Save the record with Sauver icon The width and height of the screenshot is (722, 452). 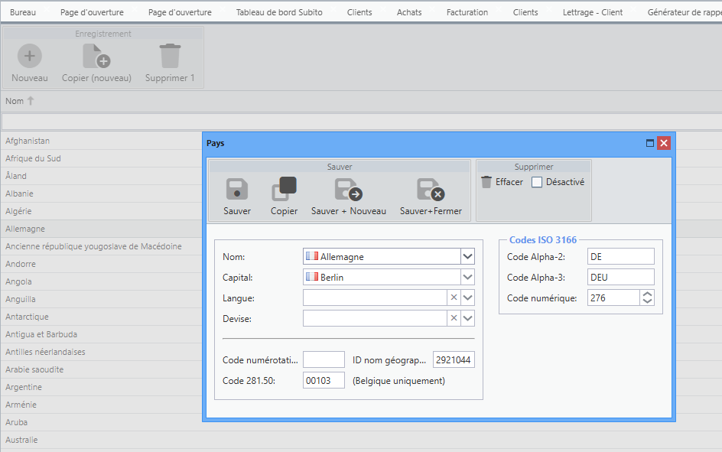point(237,189)
